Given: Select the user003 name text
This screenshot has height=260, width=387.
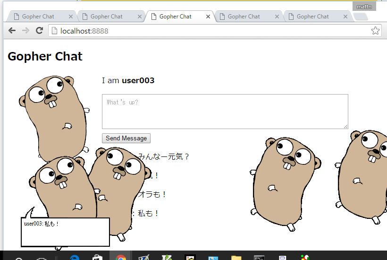Looking at the screenshot, I should pyautogui.click(x=138, y=80).
